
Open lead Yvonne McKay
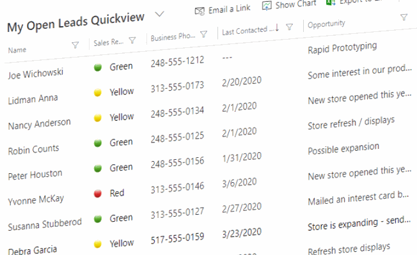[36, 200]
